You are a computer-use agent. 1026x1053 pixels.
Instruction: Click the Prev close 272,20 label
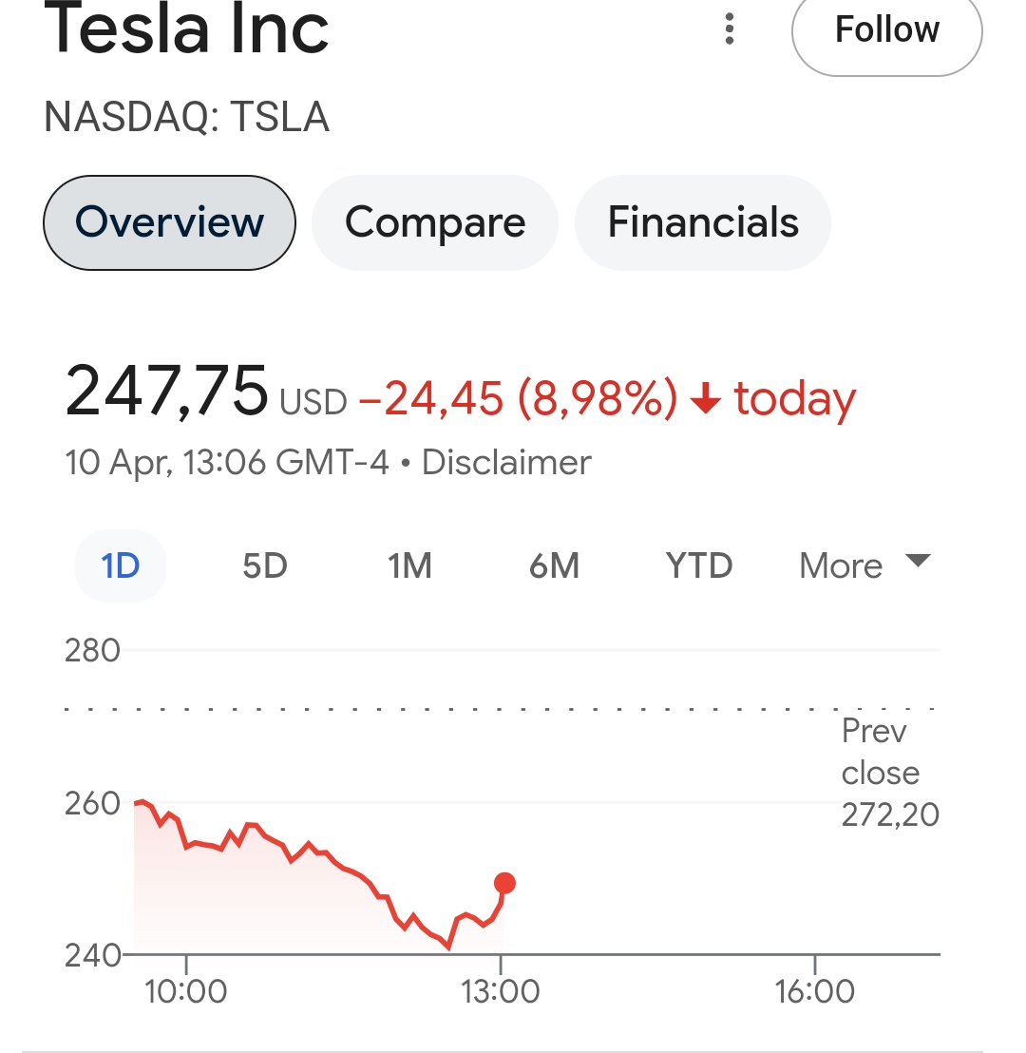889,773
